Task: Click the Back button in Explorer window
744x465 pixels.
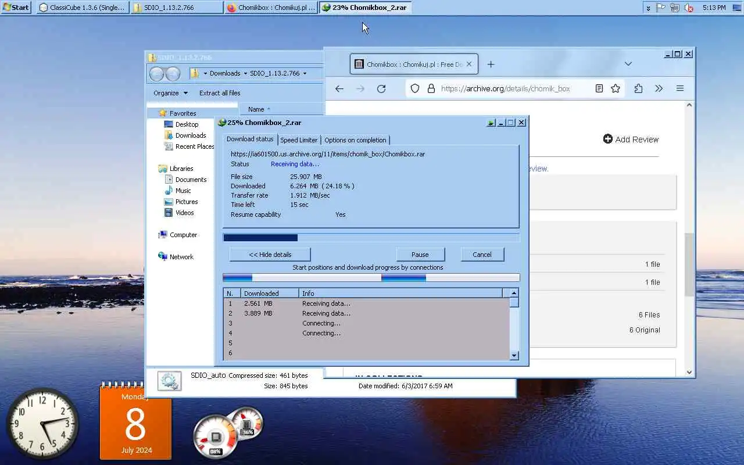Action: 156,74
